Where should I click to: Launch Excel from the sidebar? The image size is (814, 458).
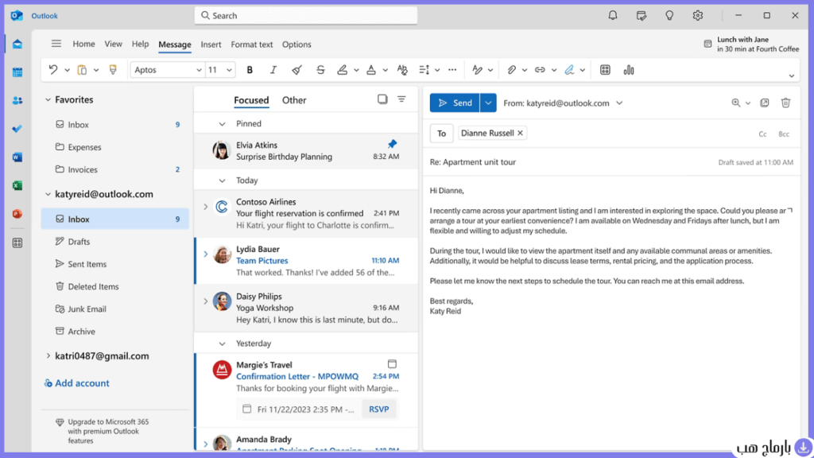click(x=17, y=185)
